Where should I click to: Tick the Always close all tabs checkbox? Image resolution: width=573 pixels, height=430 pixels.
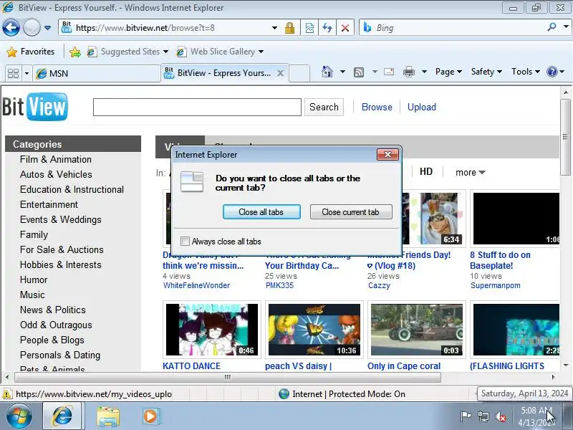point(186,242)
